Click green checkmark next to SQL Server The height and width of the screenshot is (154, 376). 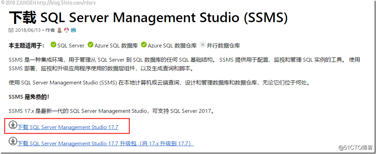click(x=53, y=45)
